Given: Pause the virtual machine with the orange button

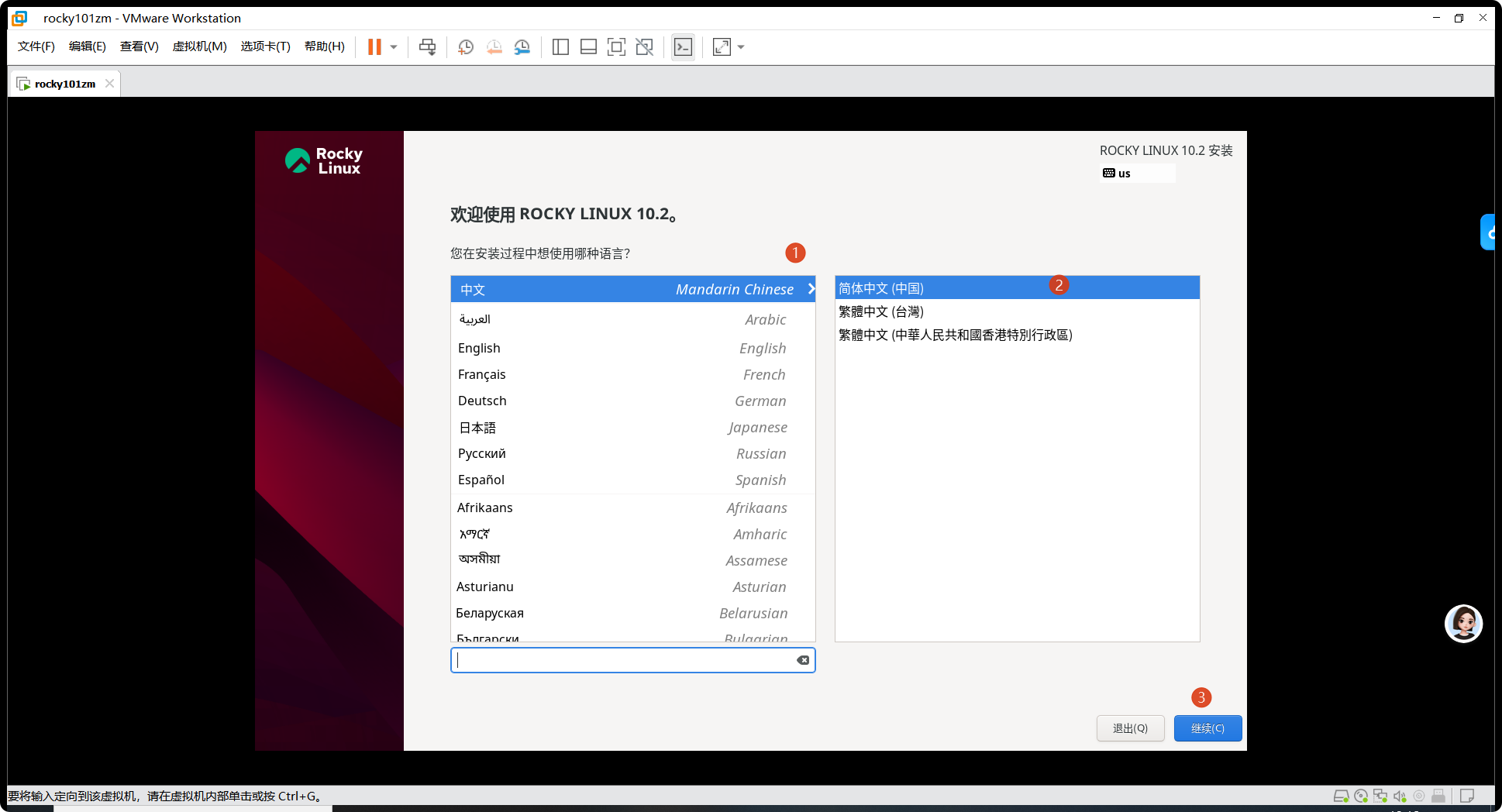Looking at the screenshot, I should coord(374,47).
